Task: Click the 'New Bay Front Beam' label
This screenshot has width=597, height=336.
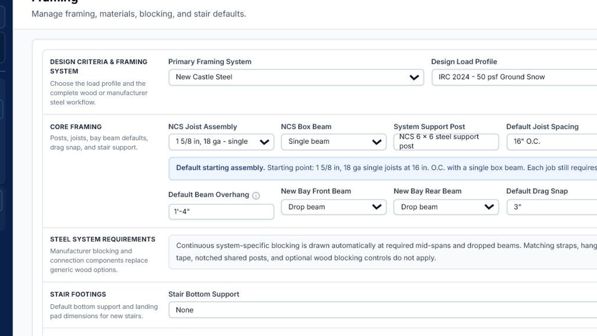Action: pyautogui.click(x=316, y=191)
